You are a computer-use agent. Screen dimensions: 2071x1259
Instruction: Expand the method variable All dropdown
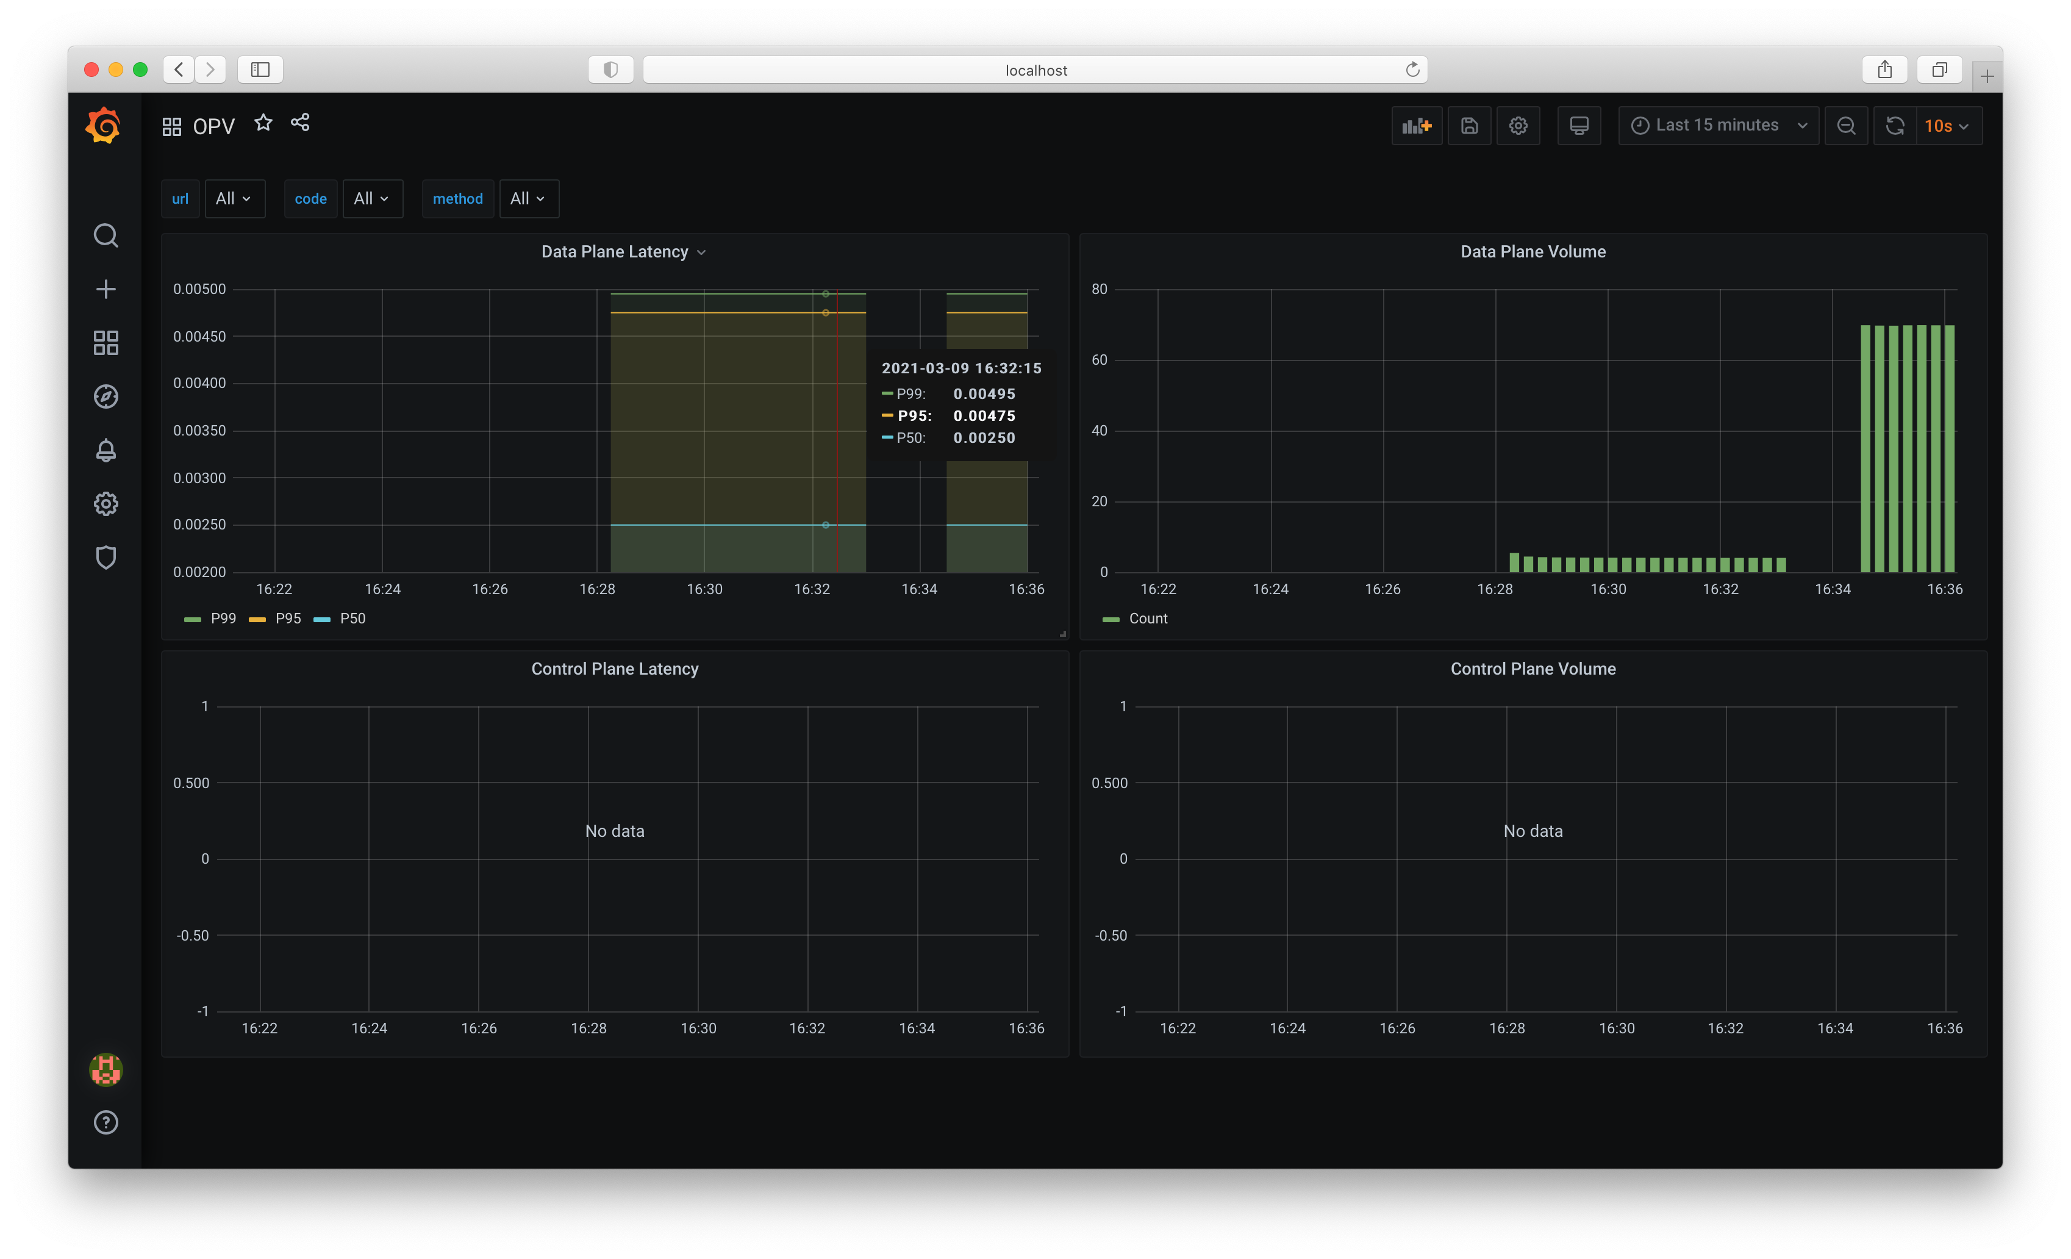click(x=529, y=198)
